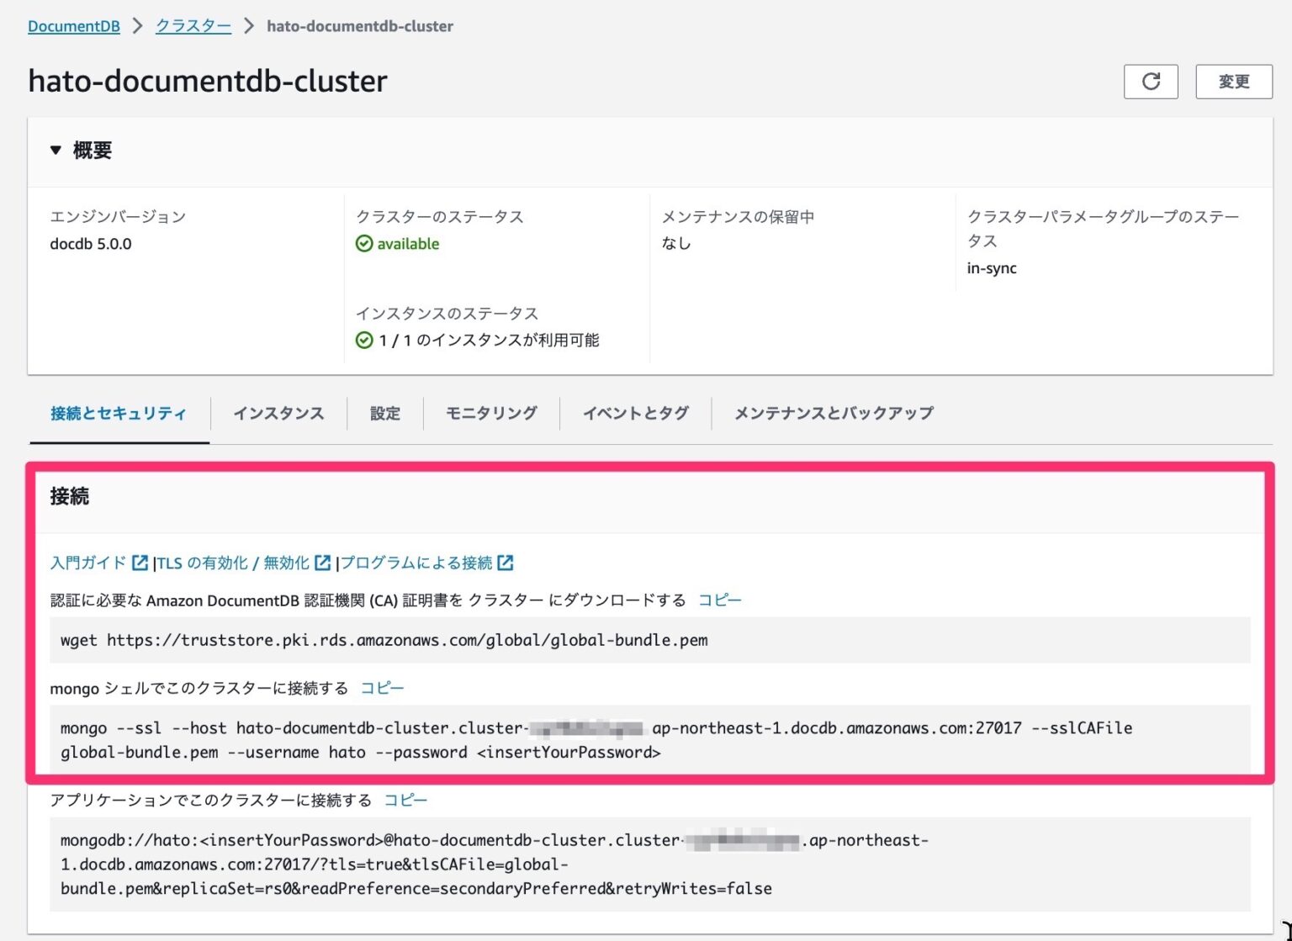Click the エンジンバージョン label
Viewport: 1292px width, 941px height.
pos(119,217)
